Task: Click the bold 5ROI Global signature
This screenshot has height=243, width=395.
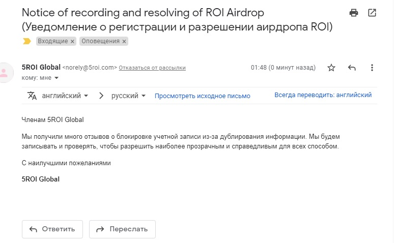Action: pos(41,179)
